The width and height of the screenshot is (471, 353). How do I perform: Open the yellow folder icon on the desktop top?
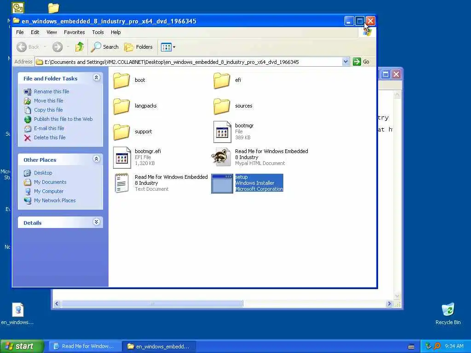point(53,8)
